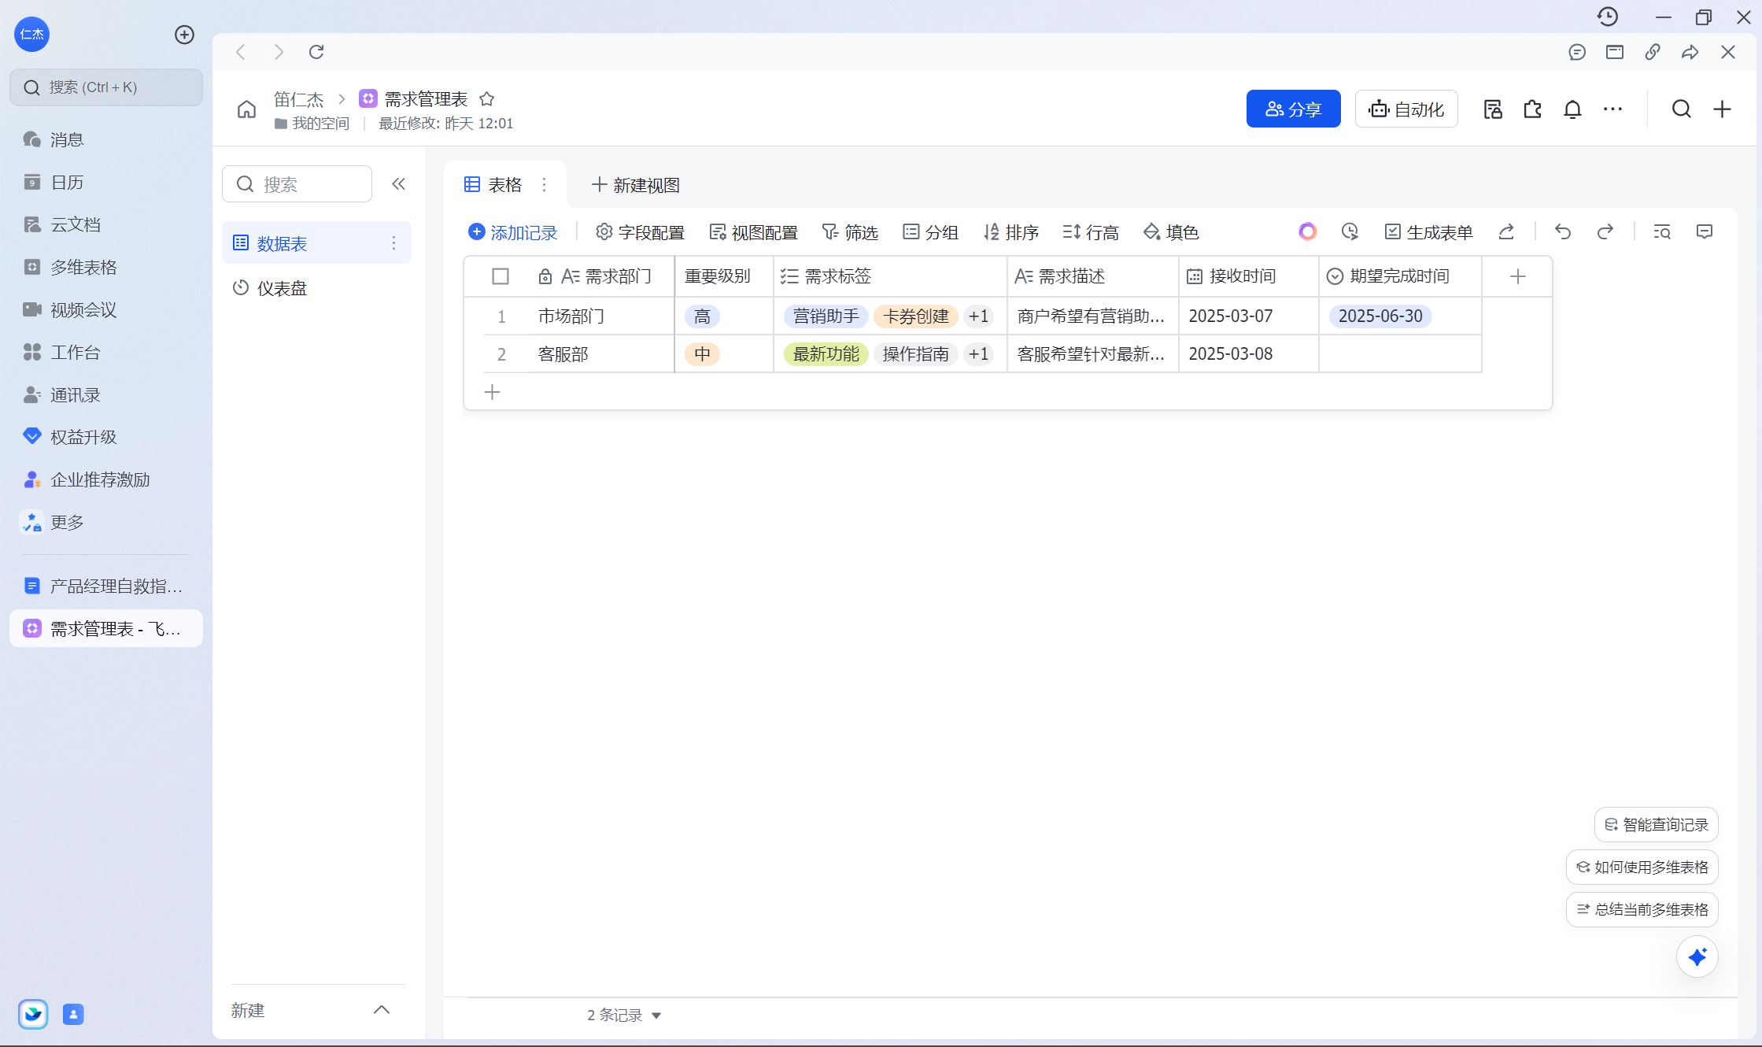Viewport: 1762px width, 1047px height.
Task: Open the 数据表 more options menu
Action: pyautogui.click(x=394, y=243)
